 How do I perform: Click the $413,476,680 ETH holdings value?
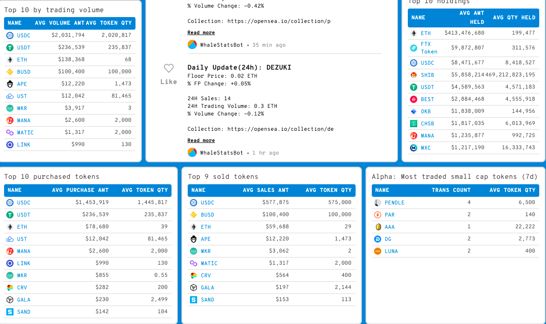(465, 33)
